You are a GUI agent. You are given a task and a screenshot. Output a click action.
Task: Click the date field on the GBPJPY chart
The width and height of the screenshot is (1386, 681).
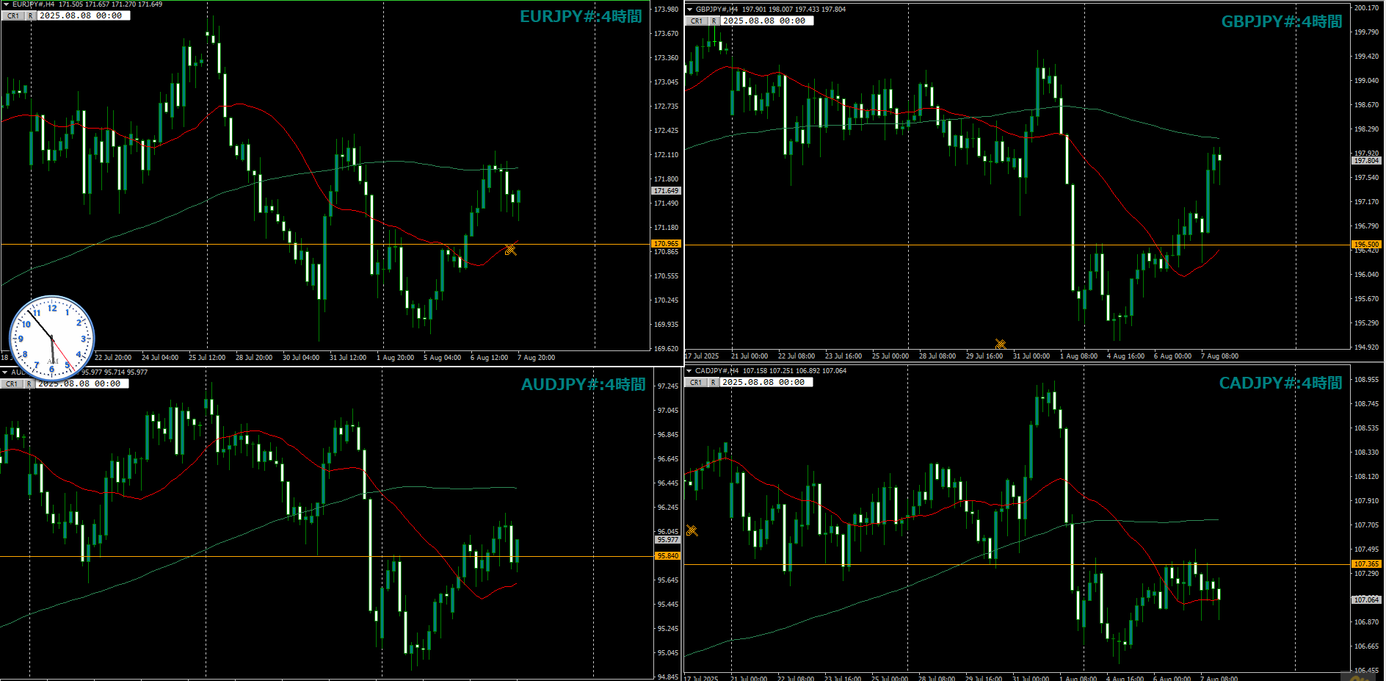pos(766,21)
